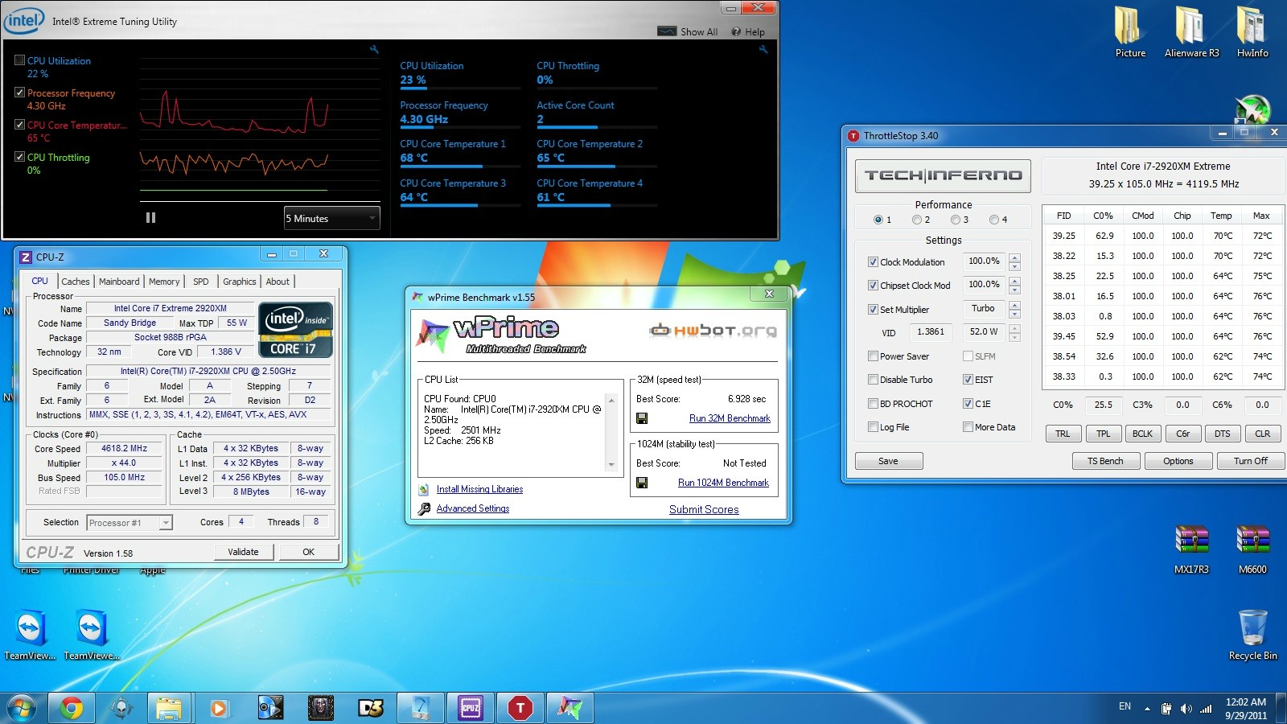Launch Google Chrome from the taskbar
The image size is (1287, 724).
tap(72, 708)
